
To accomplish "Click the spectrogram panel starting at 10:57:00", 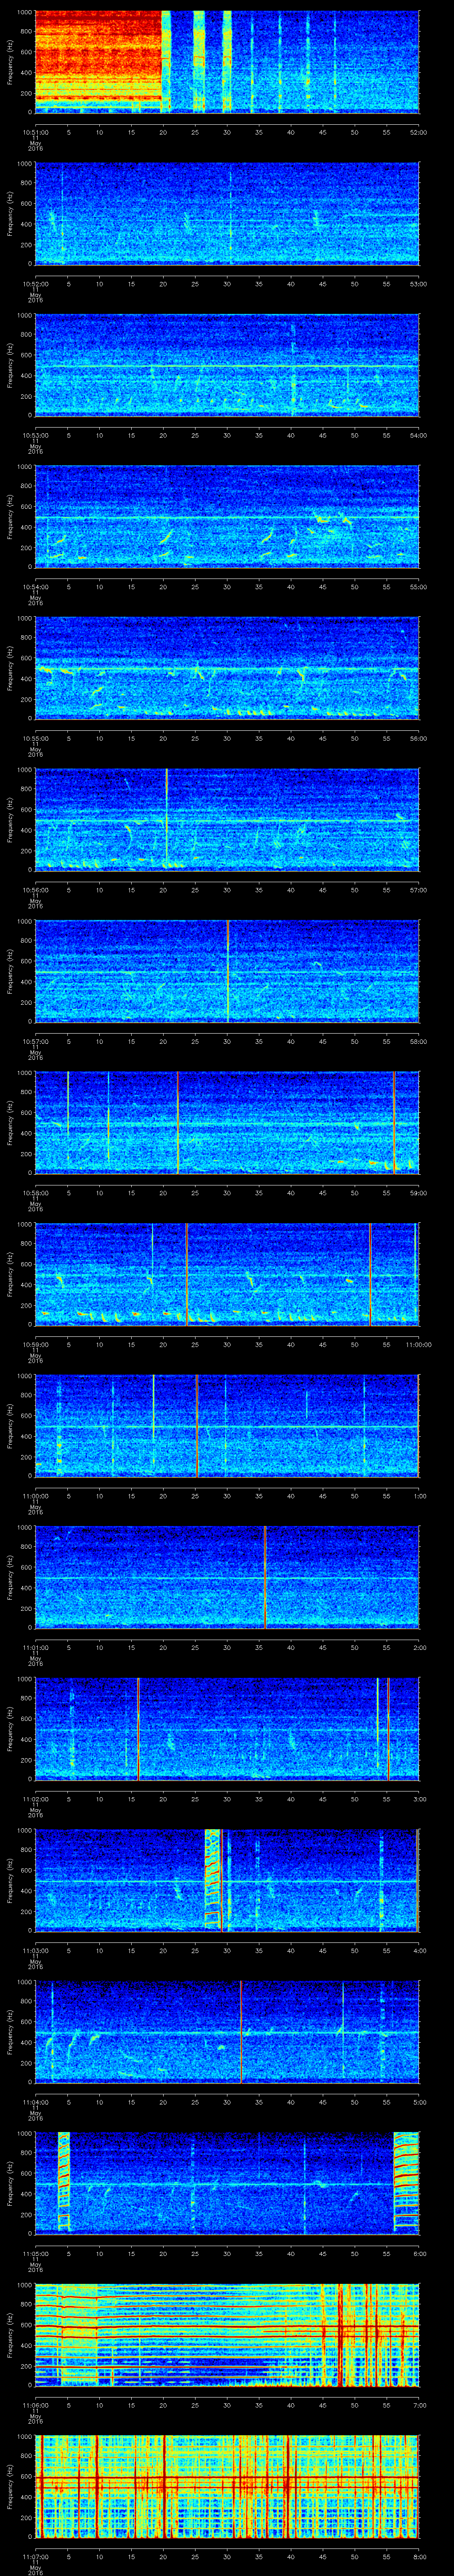I will pyautogui.click(x=227, y=970).
